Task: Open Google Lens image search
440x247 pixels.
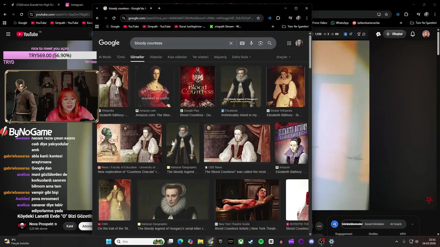Action: coord(261,43)
